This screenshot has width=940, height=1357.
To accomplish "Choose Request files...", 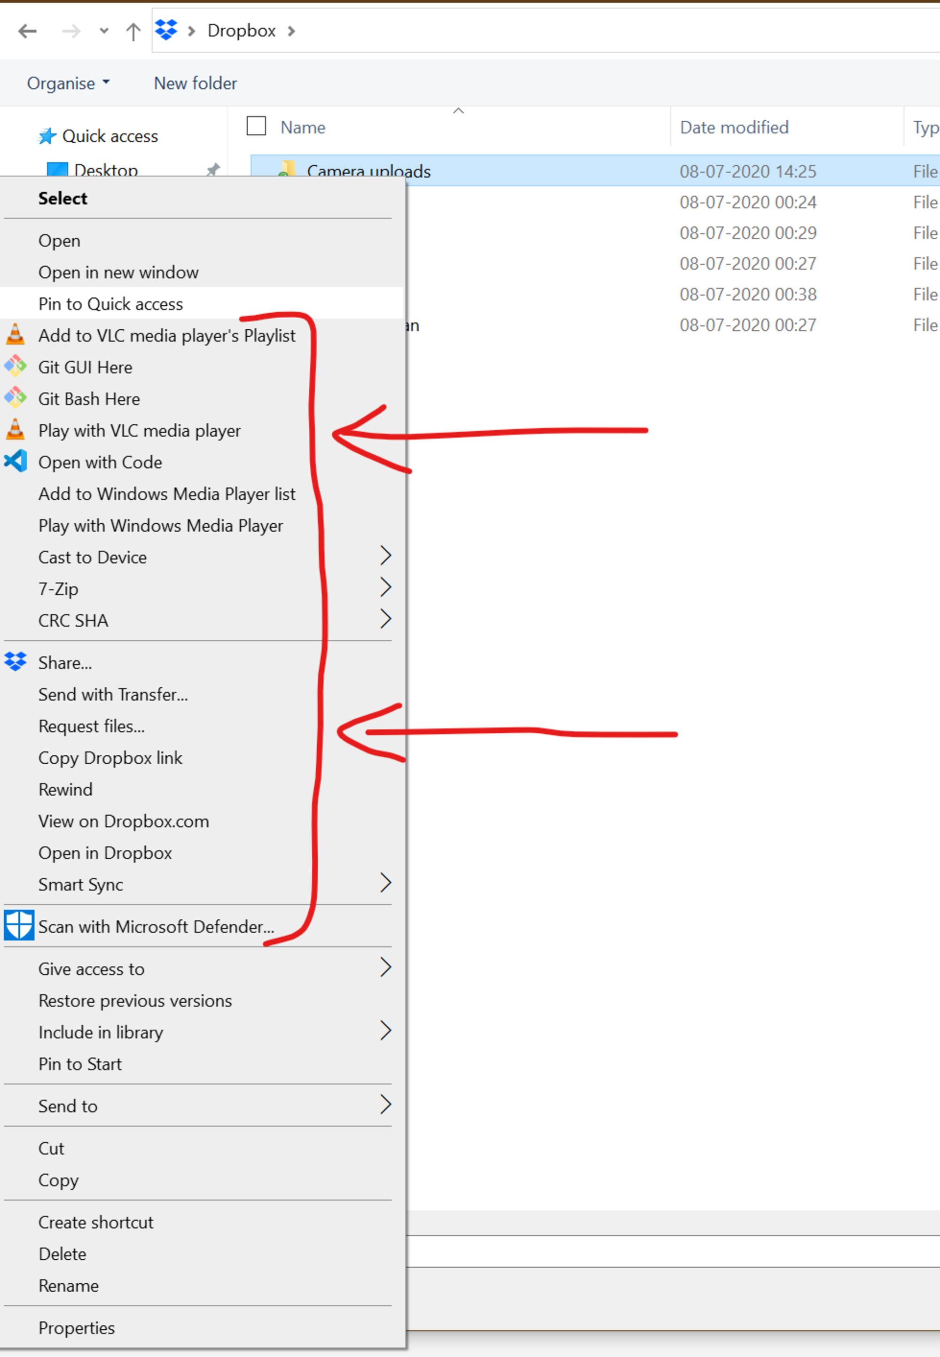I will [202, 726].
